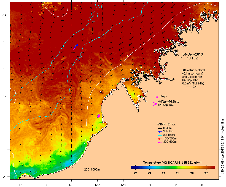Click the longitude axis label '125'
Viewport: 226px width, 187px height.
point(175,185)
